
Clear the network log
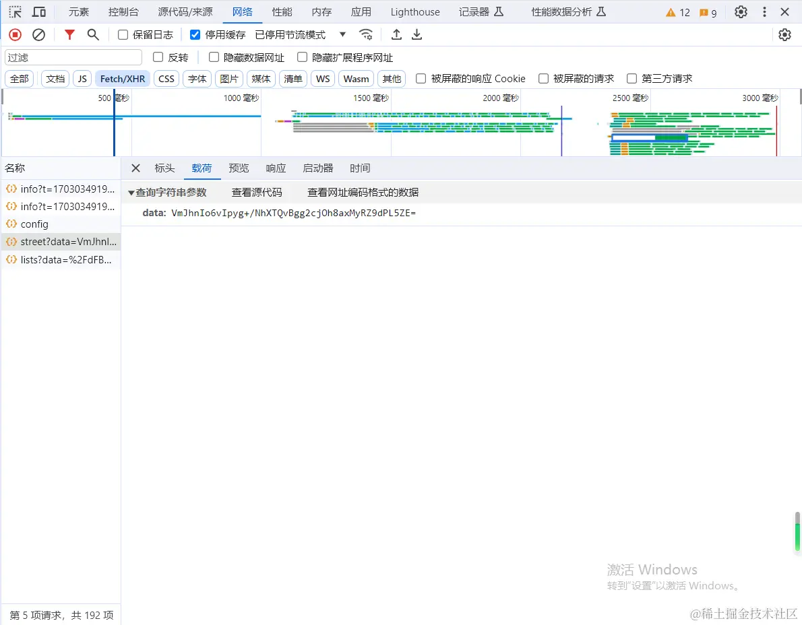coord(39,35)
